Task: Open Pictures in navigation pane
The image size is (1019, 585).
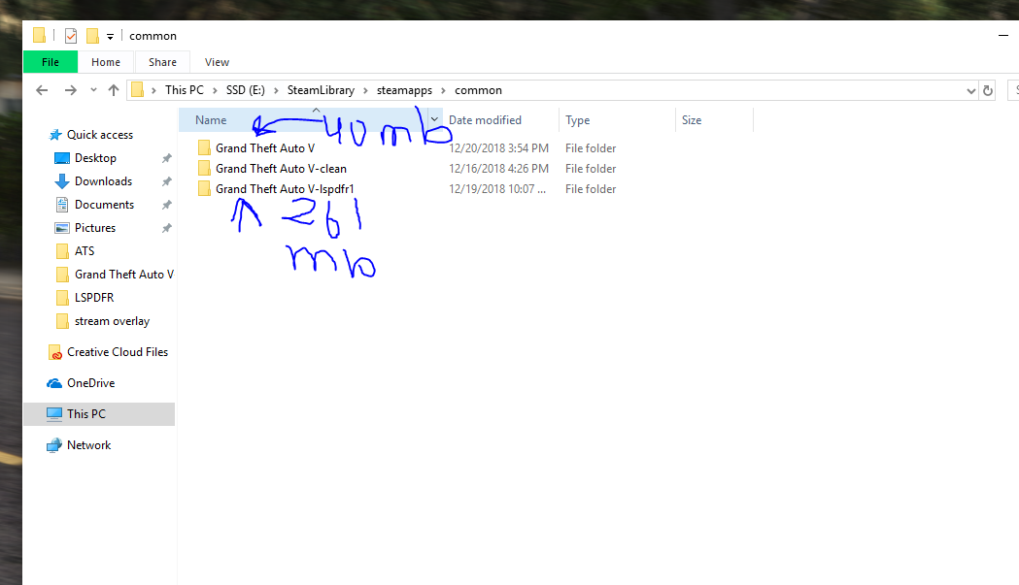Action: tap(95, 228)
